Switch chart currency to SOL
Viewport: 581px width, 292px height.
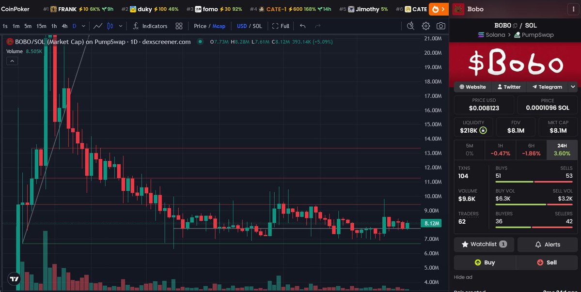[x=257, y=26]
